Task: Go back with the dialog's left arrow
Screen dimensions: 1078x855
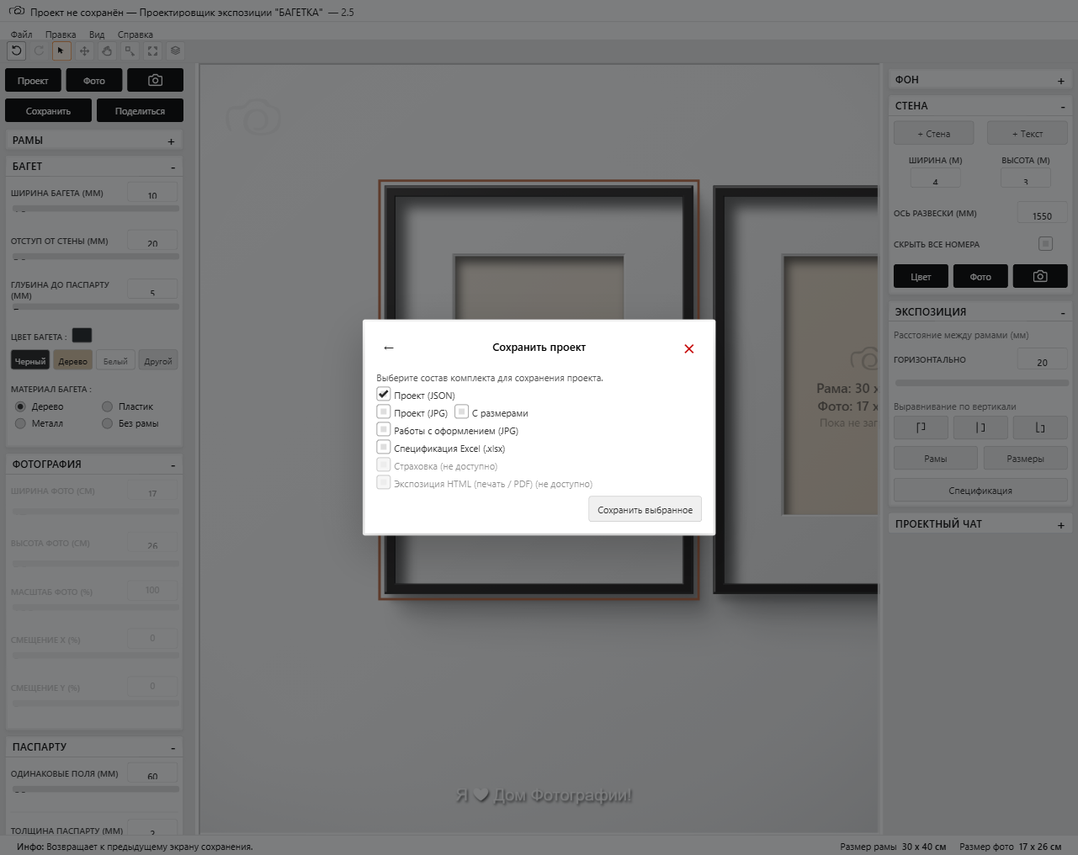Action: coord(389,348)
